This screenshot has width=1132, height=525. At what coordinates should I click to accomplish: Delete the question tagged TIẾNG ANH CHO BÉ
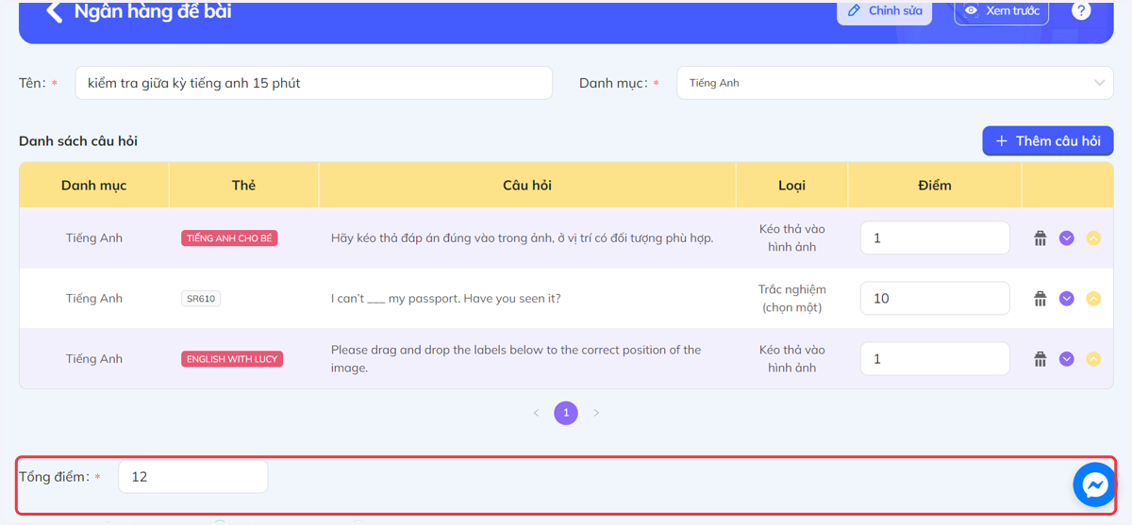[1040, 238]
